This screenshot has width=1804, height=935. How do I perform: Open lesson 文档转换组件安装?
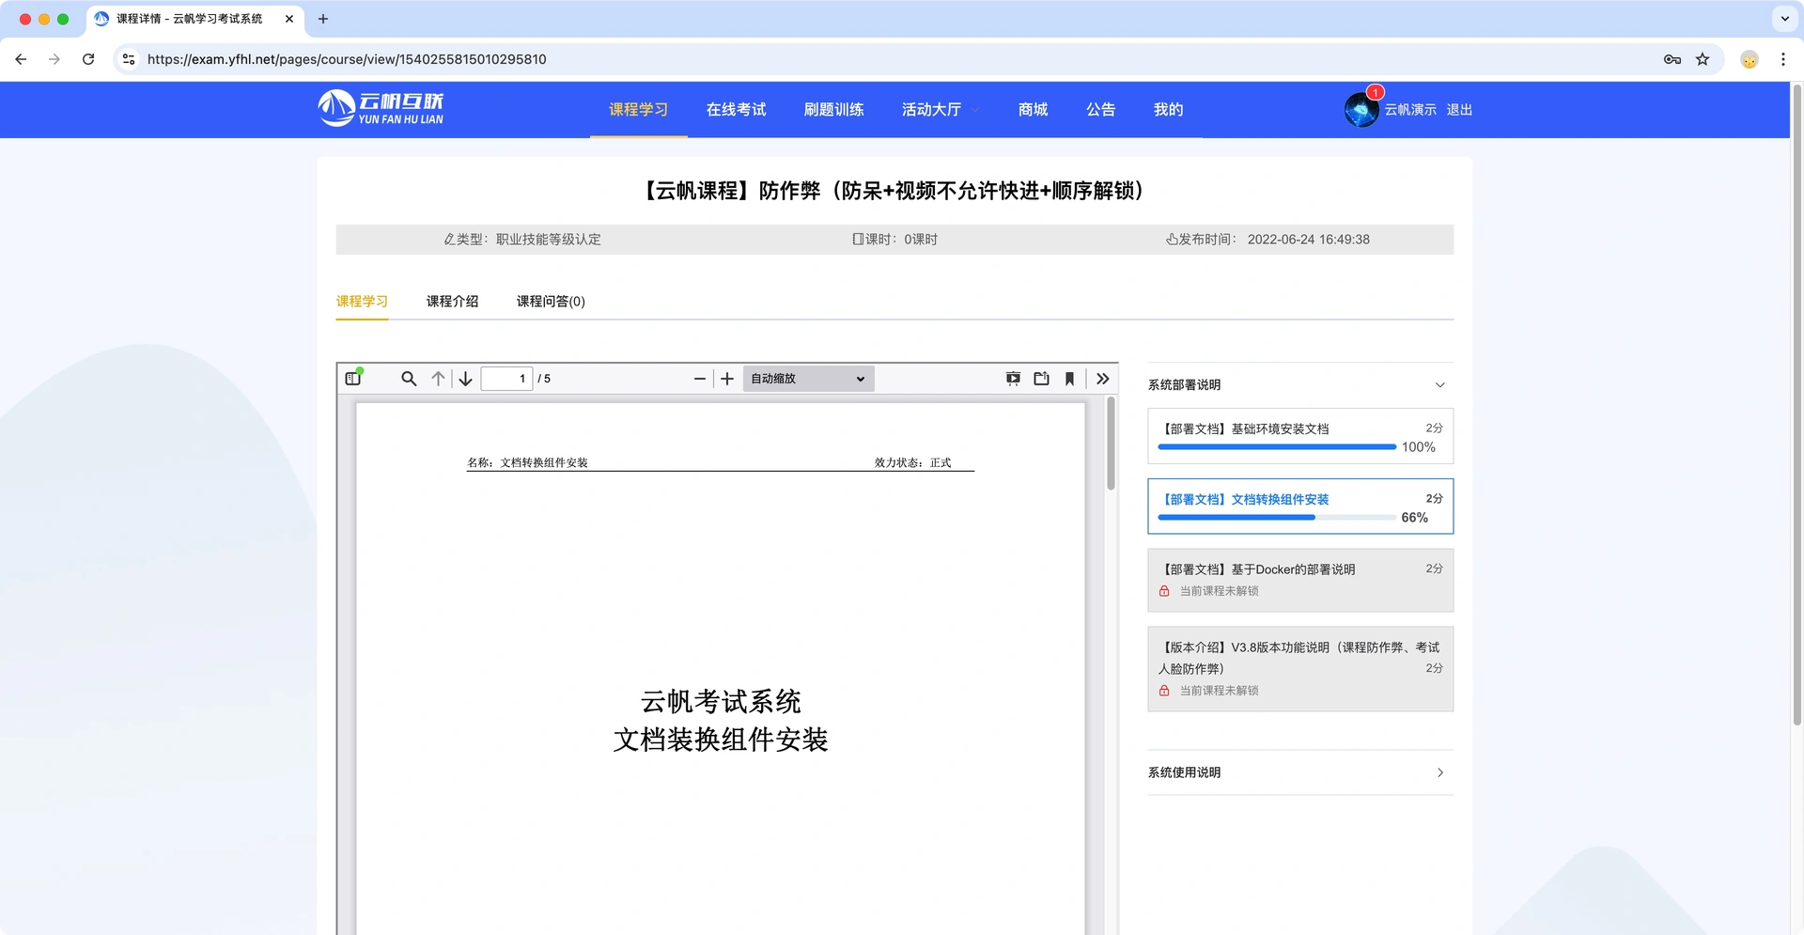[x=1300, y=506]
